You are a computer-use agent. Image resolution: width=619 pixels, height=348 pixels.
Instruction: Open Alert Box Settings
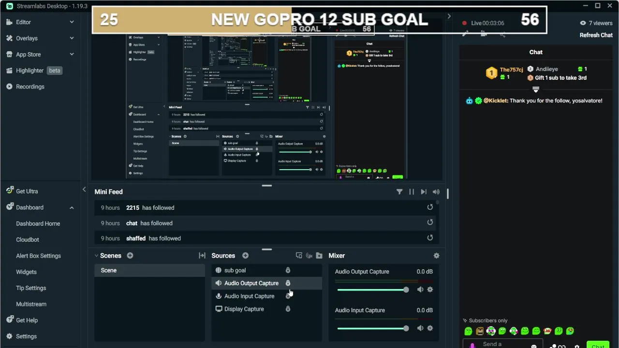point(38,256)
